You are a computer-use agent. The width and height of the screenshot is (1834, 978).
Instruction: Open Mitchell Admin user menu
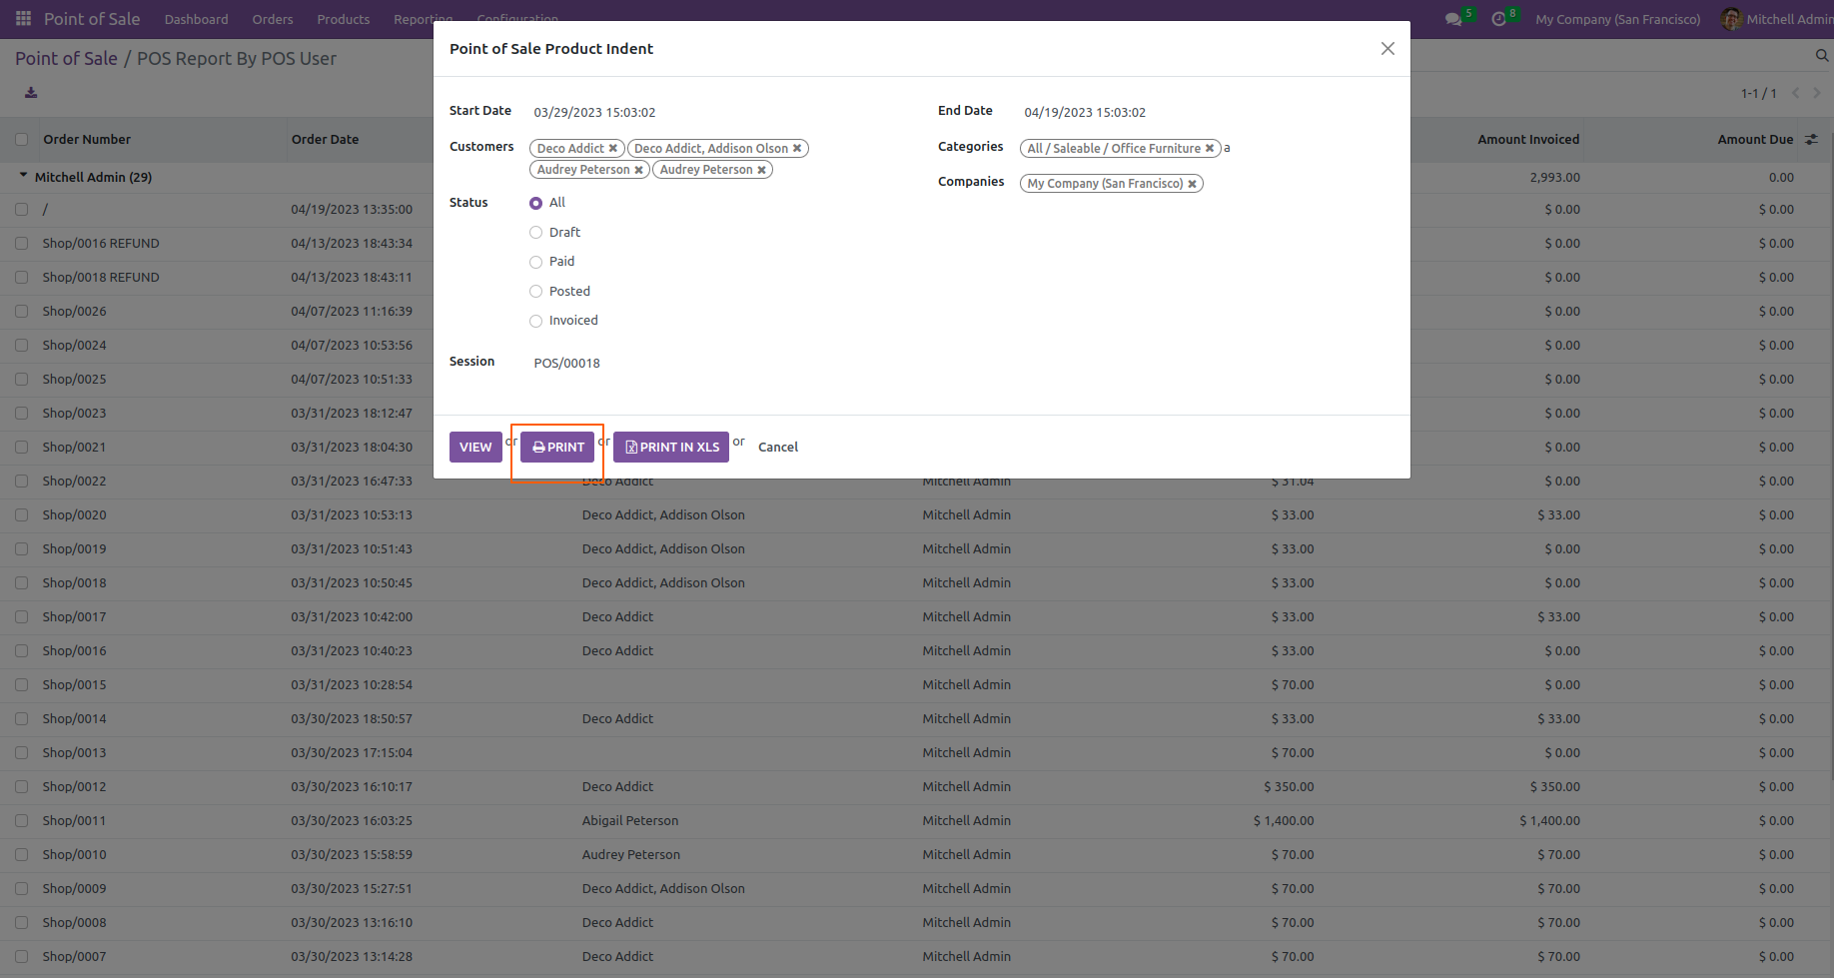pyautogui.click(x=1777, y=19)
